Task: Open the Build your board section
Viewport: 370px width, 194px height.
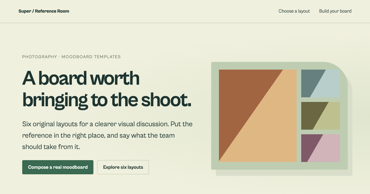Action: pos(335,11)
